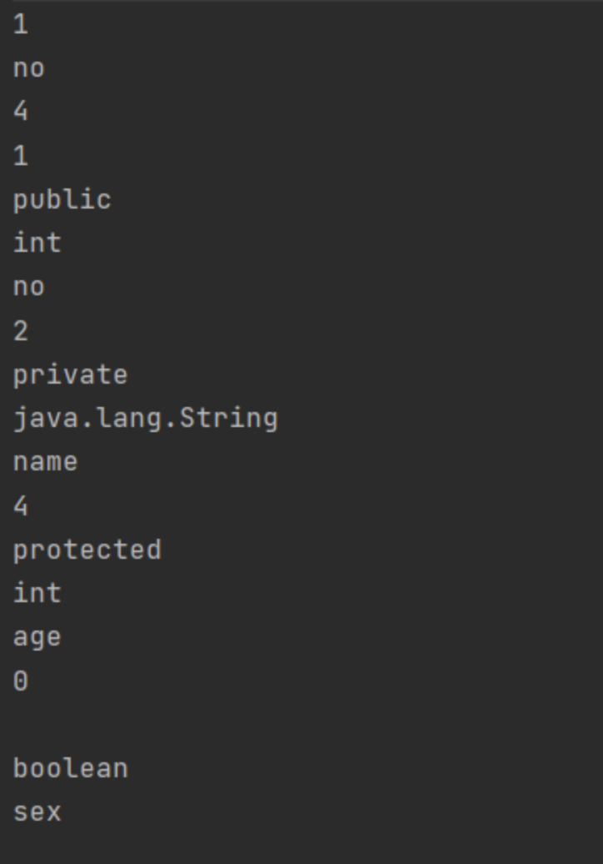
Task: Click the "4" line directly above "protected"
Action: (x=21, y=506)
